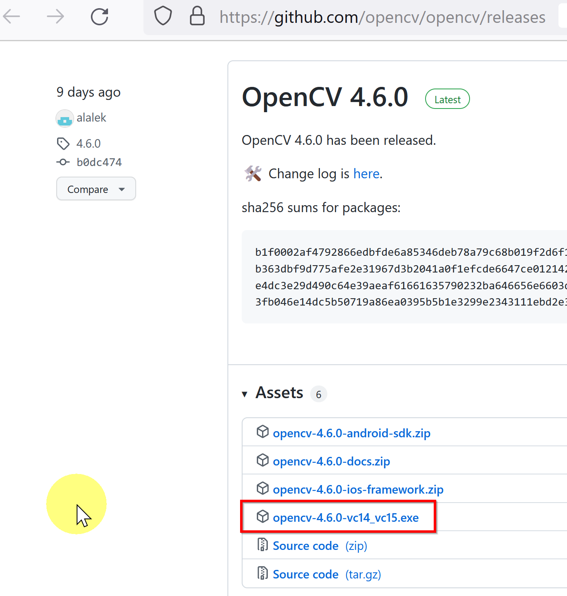Open the change log 'here' link

pyautogui.click(x=366, y=174)
